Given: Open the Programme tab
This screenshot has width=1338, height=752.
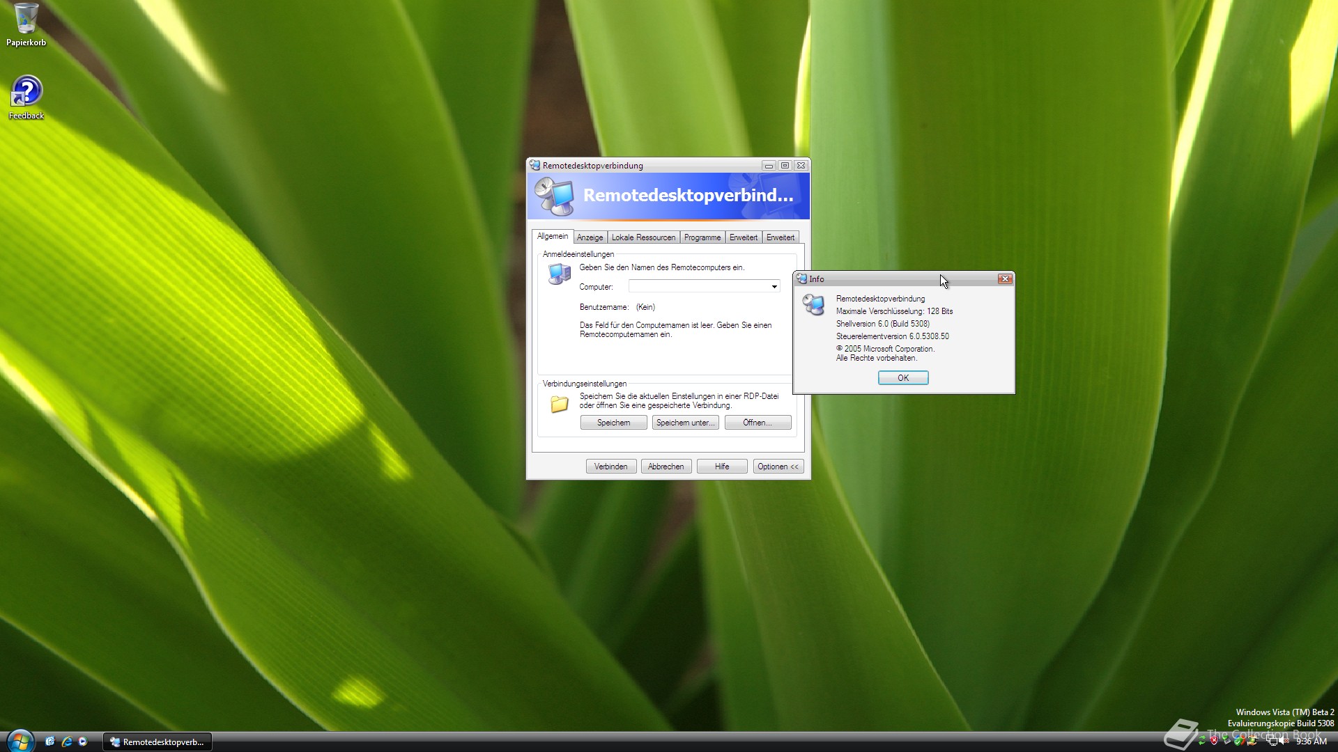Looking at the screenshot, I should click(x=702, y=237).
